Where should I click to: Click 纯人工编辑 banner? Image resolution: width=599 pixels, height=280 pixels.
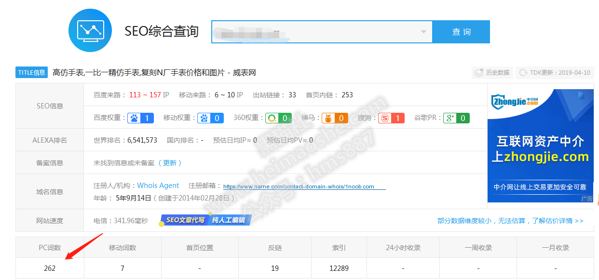coord(230,220)
